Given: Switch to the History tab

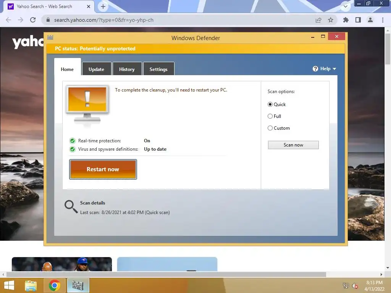Looking at the screenshot, I should click(x=127, y=69).
